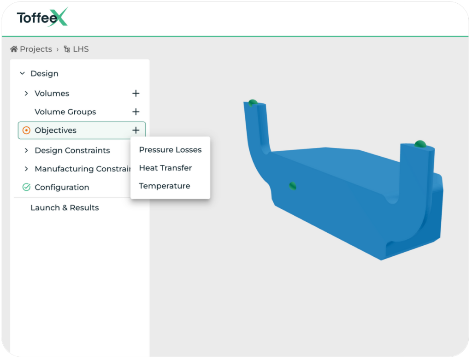Expand the Design Constraints node

[26, 151]
